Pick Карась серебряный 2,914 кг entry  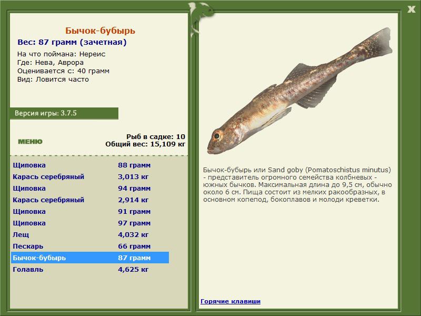click(89, 200)
